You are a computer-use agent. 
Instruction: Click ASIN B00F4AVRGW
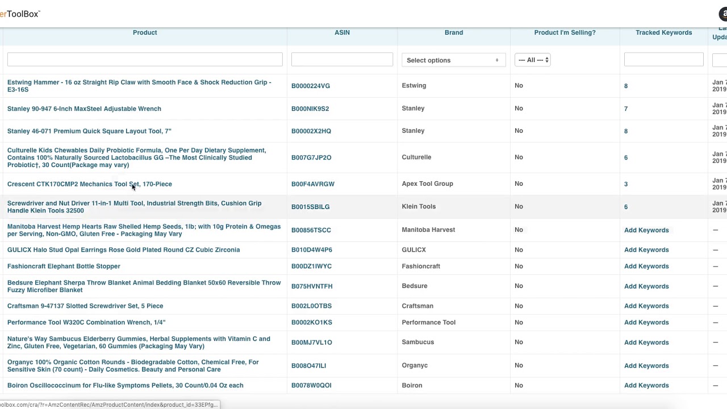313,184
